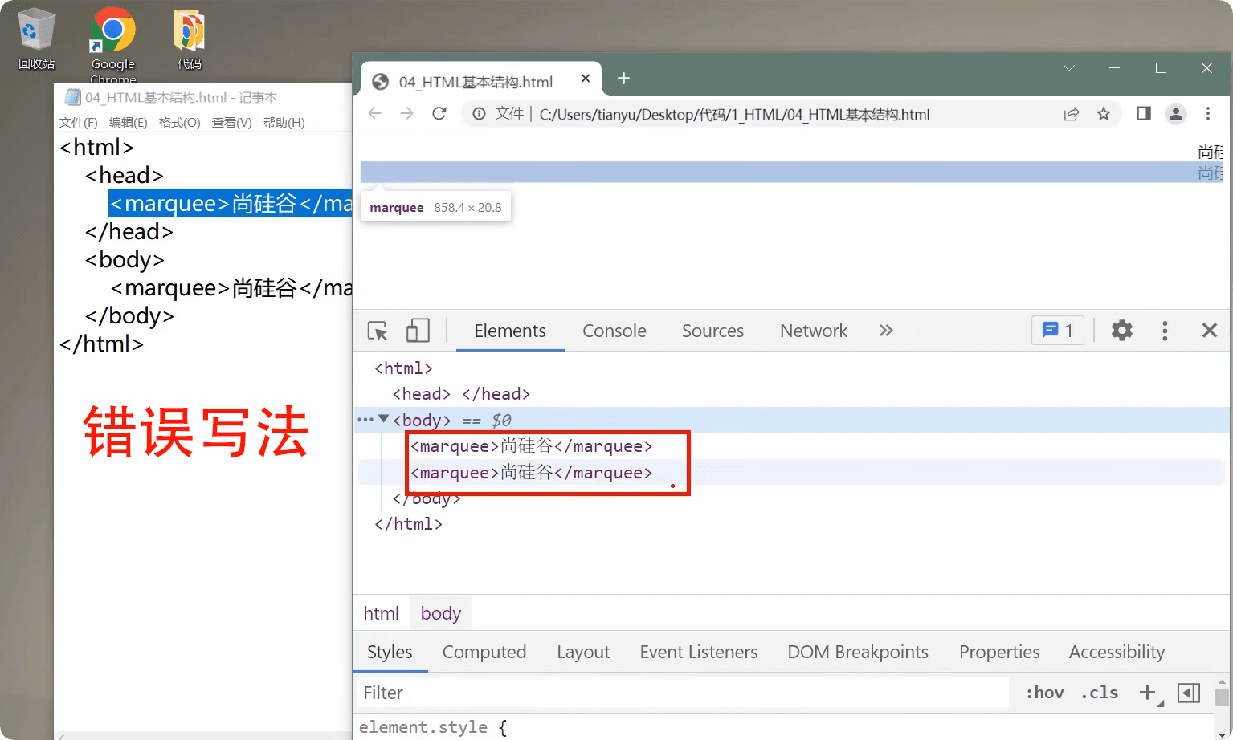
Task: Click the share page icon in address bar
Action: coord(1071,114)
